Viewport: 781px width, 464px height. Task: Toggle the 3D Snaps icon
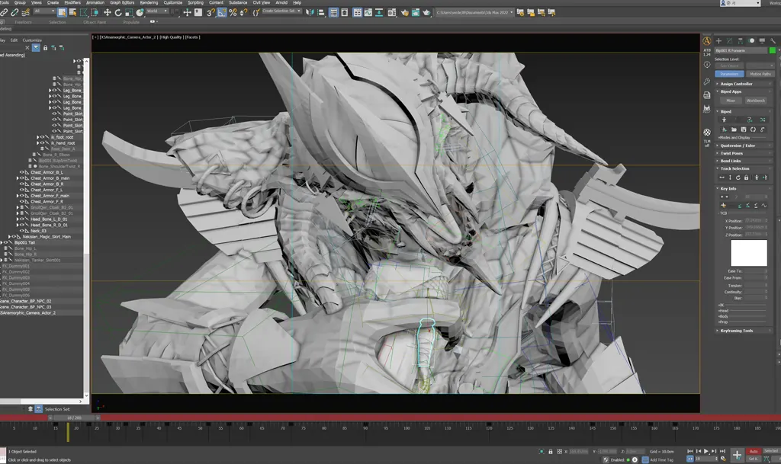tap(211, 12)
